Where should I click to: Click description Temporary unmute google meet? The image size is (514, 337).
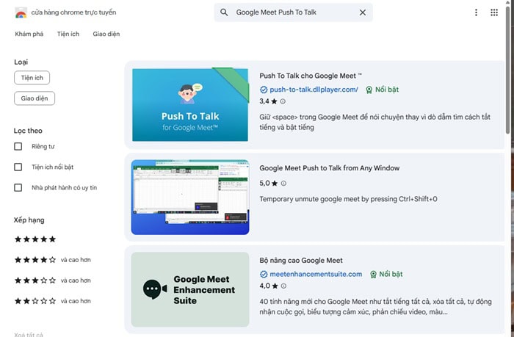(x=348, y=199)
